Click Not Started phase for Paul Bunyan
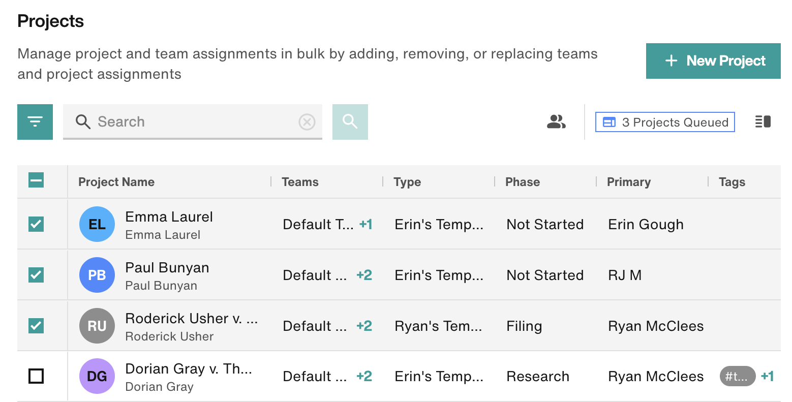This screenshot has width=792, height=402. point(545,275)
